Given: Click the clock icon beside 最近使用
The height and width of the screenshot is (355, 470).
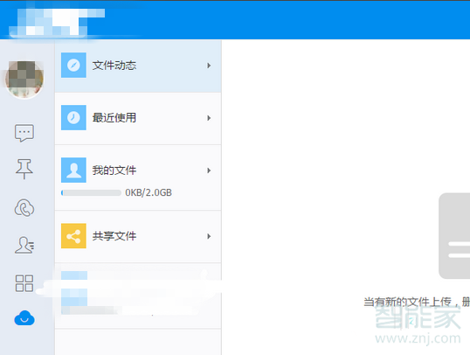Looking at the screenshot, I should click(73, 118).
